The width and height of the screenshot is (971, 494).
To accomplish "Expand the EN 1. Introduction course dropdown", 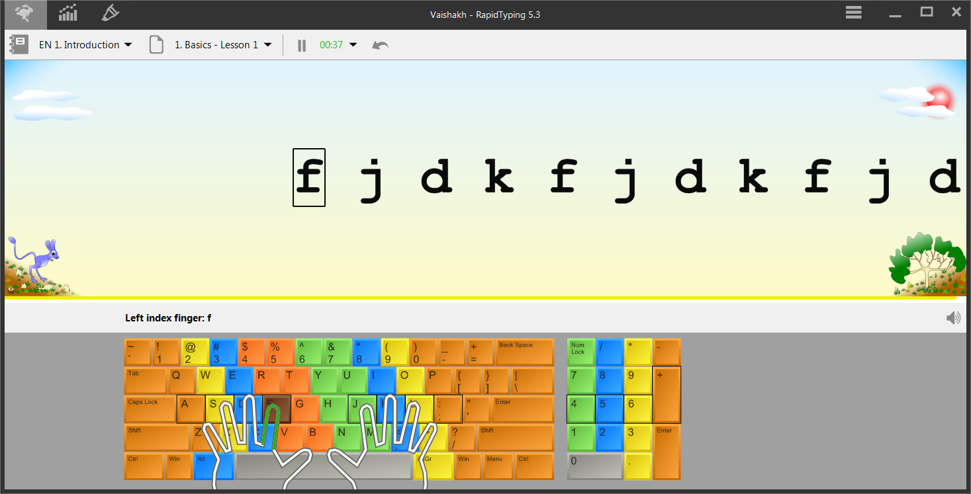I will pos(128,45).
